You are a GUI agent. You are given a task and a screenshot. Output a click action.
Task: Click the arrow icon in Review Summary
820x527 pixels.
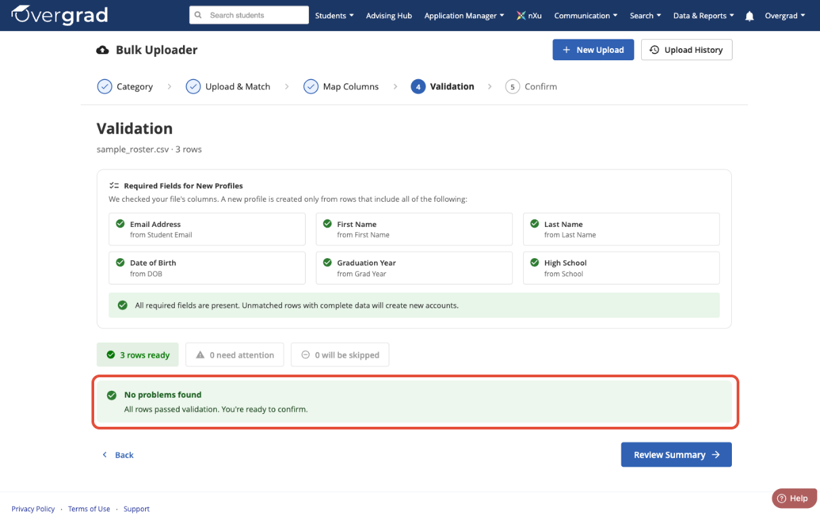coord(716,455)
